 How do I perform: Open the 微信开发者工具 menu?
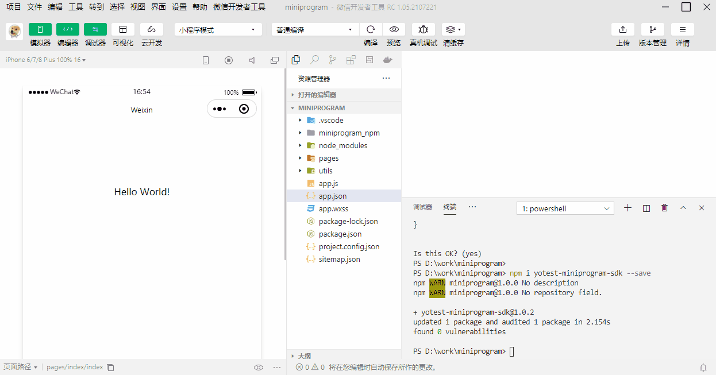(x=239, y=7)
